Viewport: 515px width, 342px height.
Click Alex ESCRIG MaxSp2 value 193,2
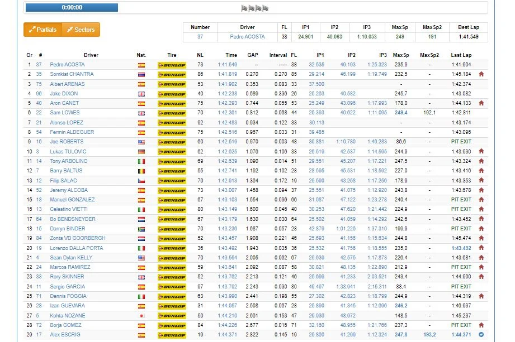pyautogui.click(x=429, y=334)
